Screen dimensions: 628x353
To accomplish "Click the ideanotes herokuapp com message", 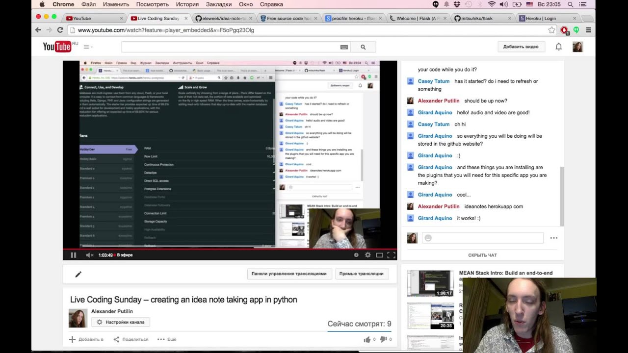I will (x=493, y=206).
